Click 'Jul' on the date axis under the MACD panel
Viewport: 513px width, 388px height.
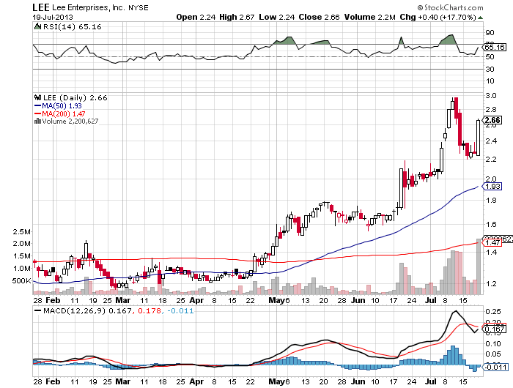pos(431,381)
